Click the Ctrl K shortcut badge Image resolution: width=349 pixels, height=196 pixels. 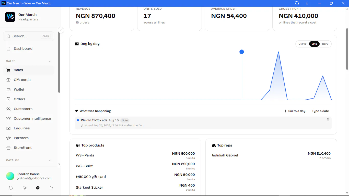[46, 36]
